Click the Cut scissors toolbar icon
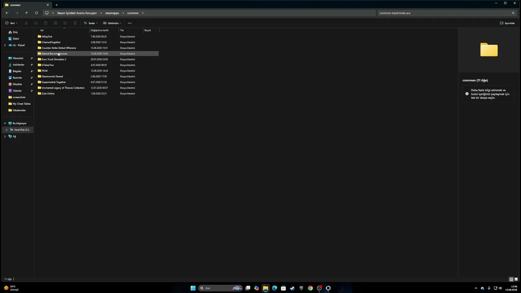This screenshot has width=521, height=293. tap(26, 23)
